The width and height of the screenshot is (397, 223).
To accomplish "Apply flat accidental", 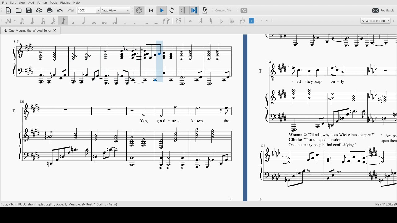I will click(x=221, y=21).
